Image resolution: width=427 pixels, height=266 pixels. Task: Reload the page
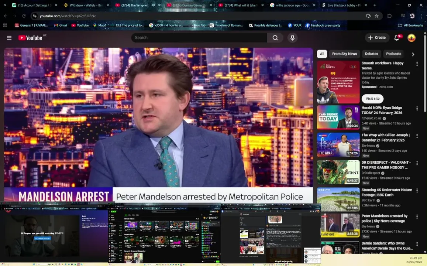click(24, 16)
